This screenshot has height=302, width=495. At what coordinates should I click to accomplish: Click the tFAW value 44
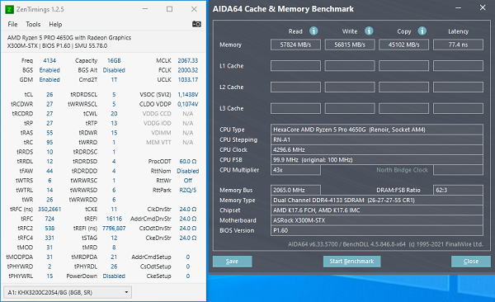(49, 171)
